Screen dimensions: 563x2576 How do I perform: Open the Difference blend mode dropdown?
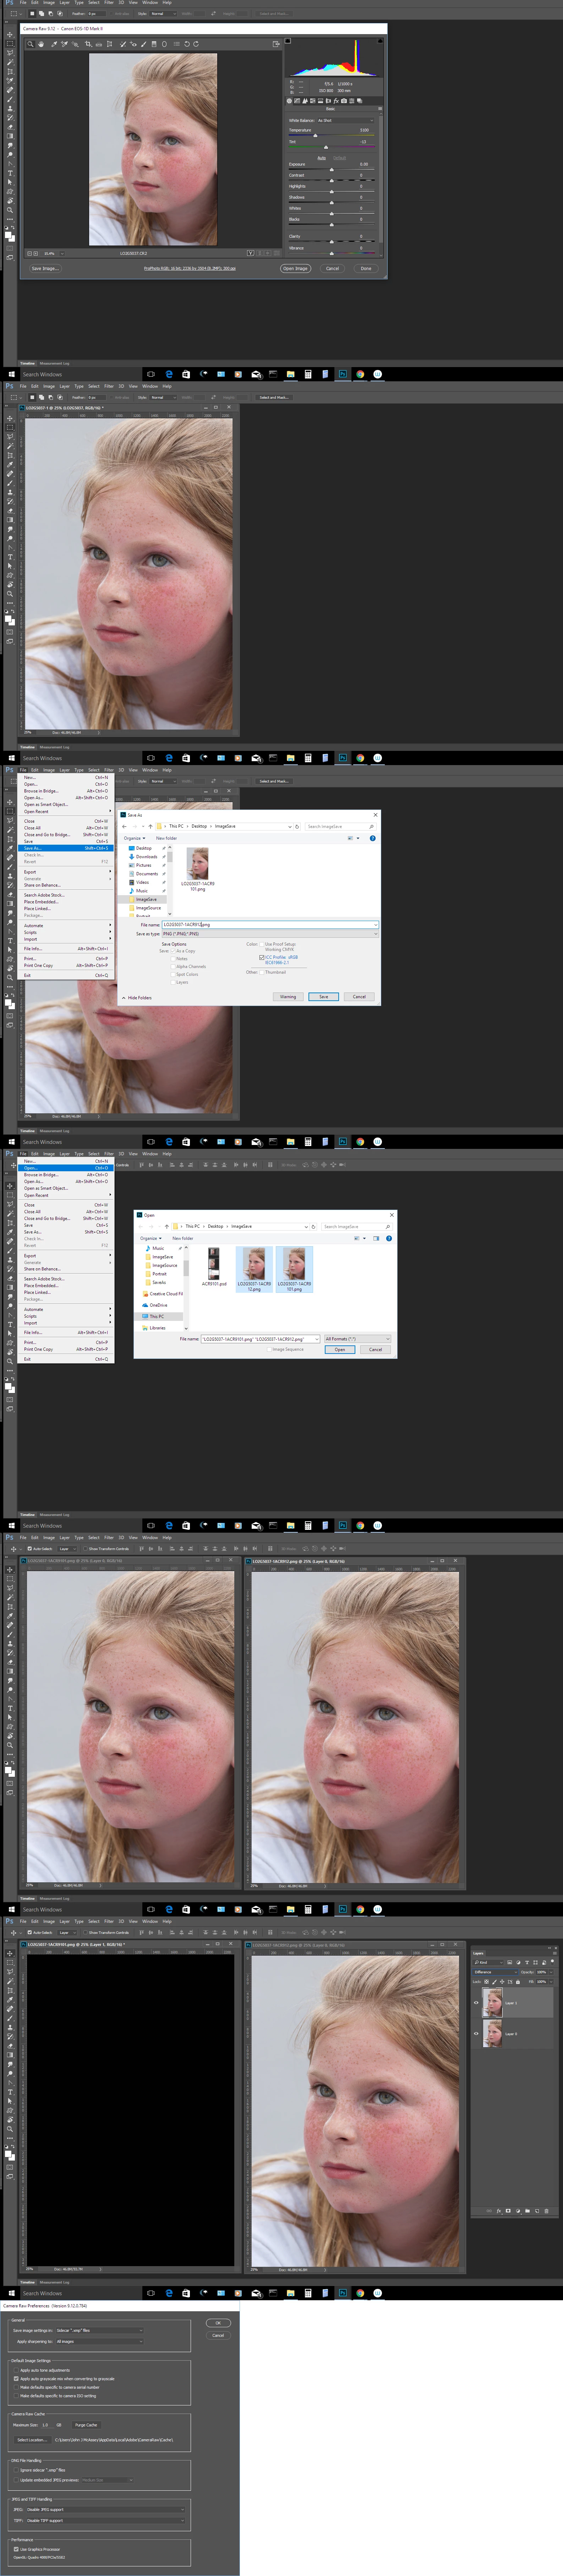[495, 1972]
